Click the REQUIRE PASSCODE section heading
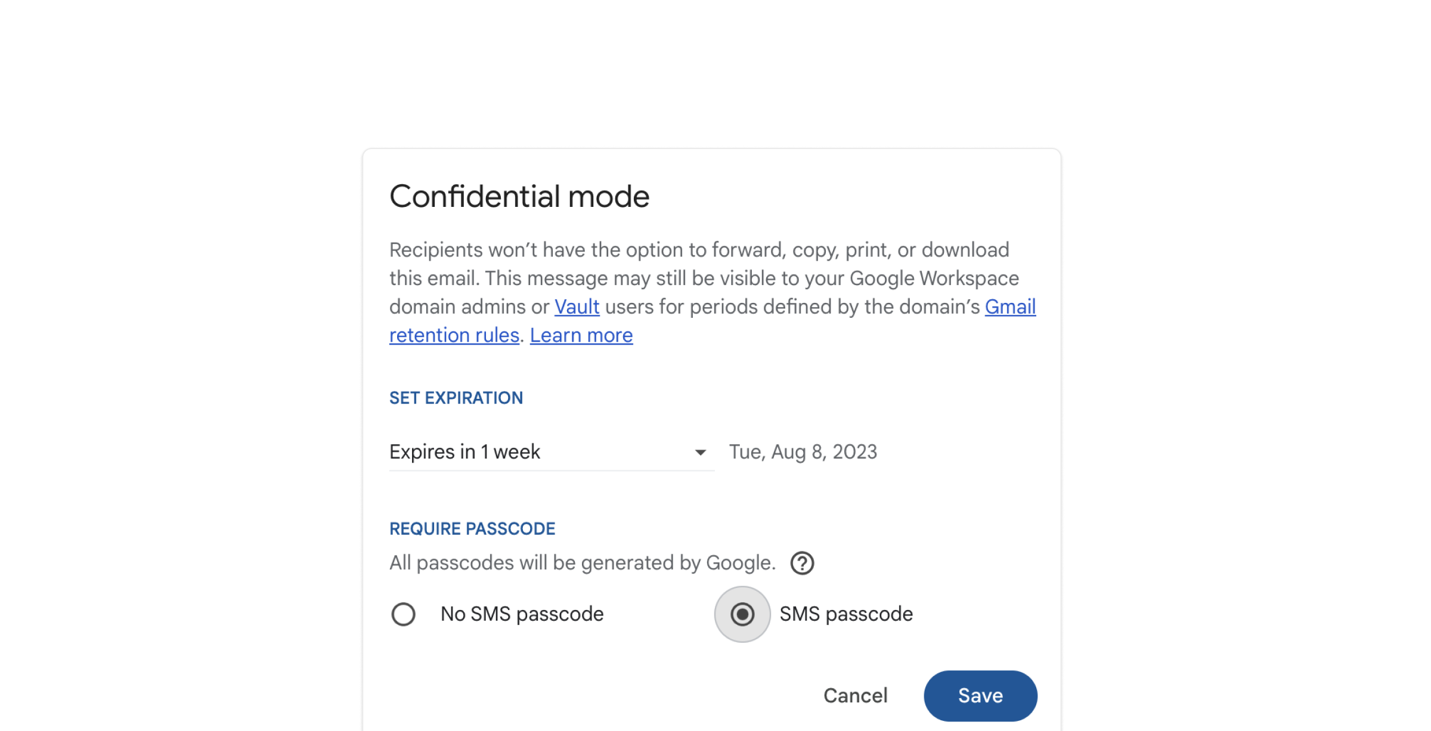The height and width of the screenshot is (731, 1431). 472,529
